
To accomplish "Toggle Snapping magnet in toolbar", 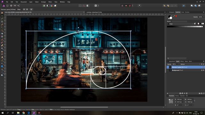I will pos(130,6).
